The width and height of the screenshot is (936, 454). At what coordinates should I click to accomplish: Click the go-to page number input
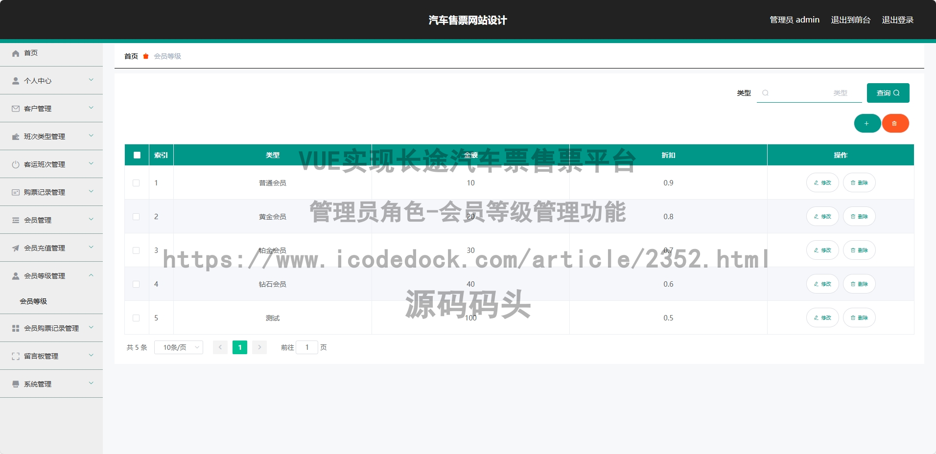307,347
